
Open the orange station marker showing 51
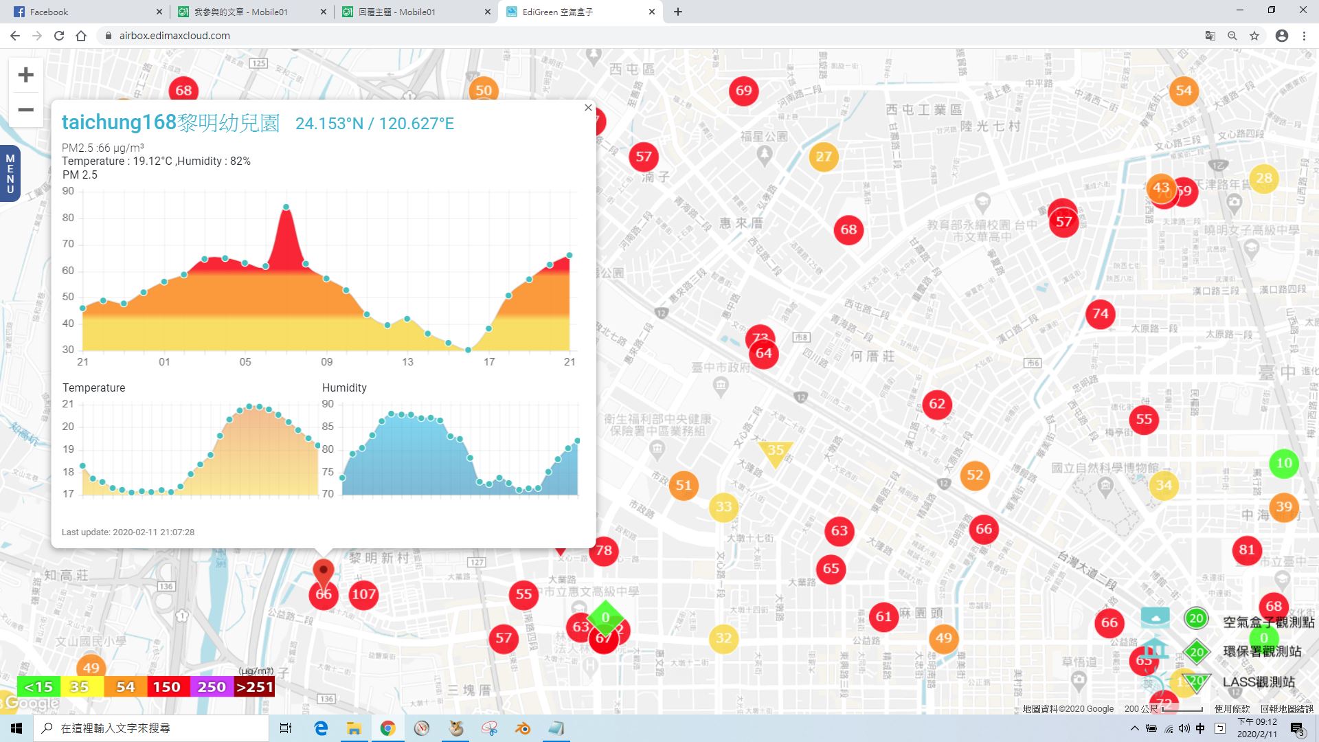coord(684,486)
